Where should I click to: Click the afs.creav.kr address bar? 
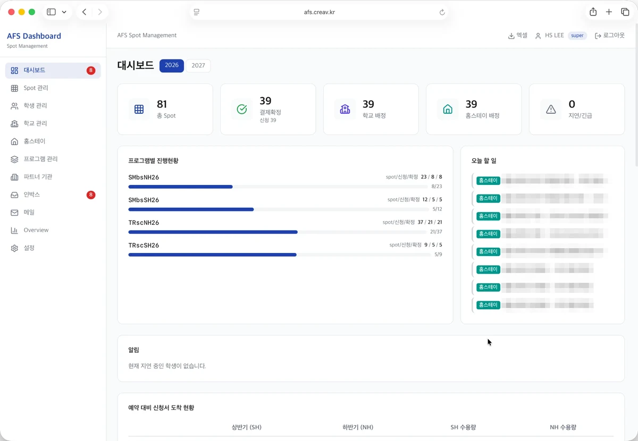click(x=319, y=12)
